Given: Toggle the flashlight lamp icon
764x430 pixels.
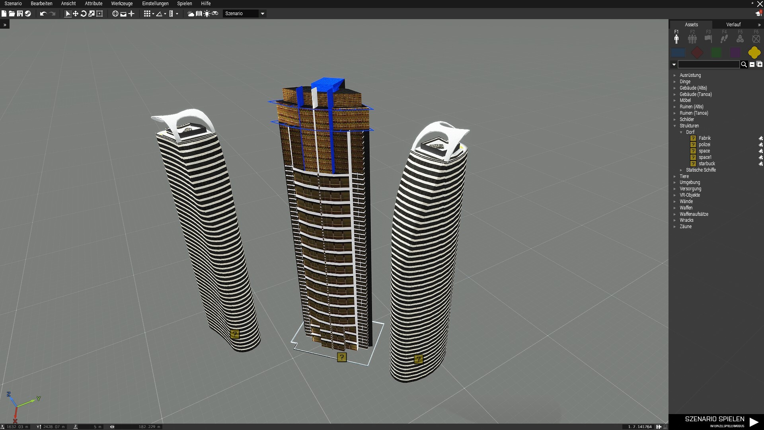Looking at the screenshot, I should click(207, 14).
